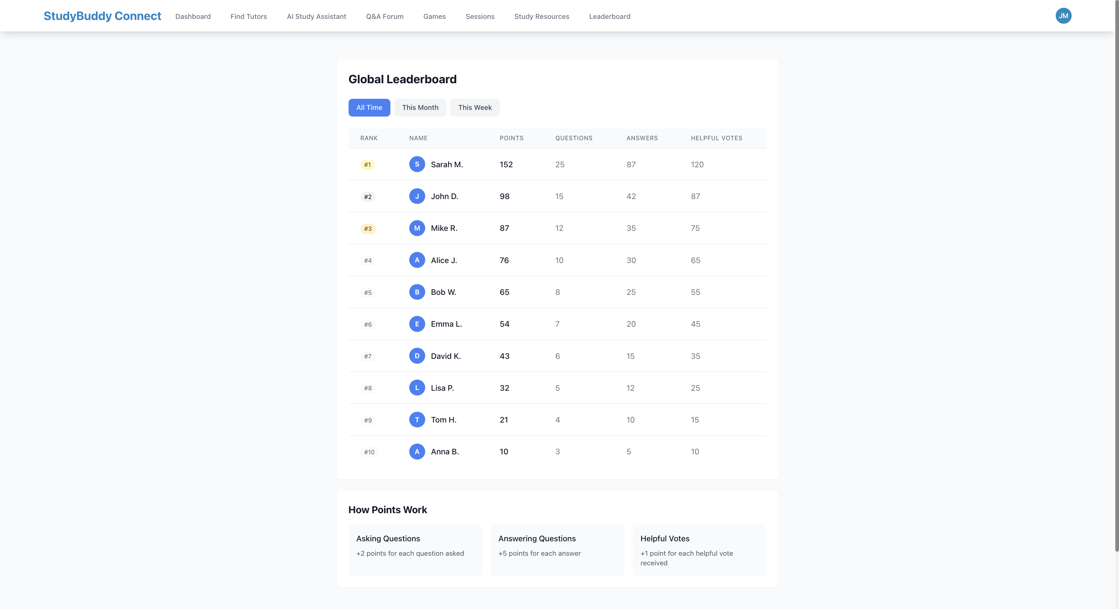Viewport: 1119px width, 609px height.
Task: Click Mike R.'s M avatar
Action: [417, 228]
